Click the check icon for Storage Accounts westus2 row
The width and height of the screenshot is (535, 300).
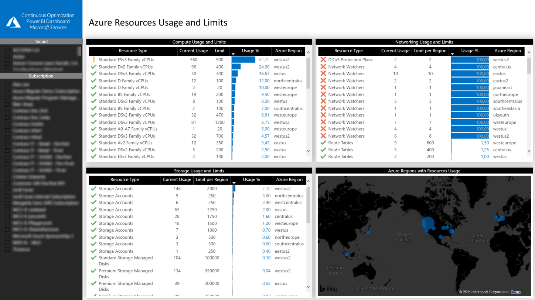(93, 189)
